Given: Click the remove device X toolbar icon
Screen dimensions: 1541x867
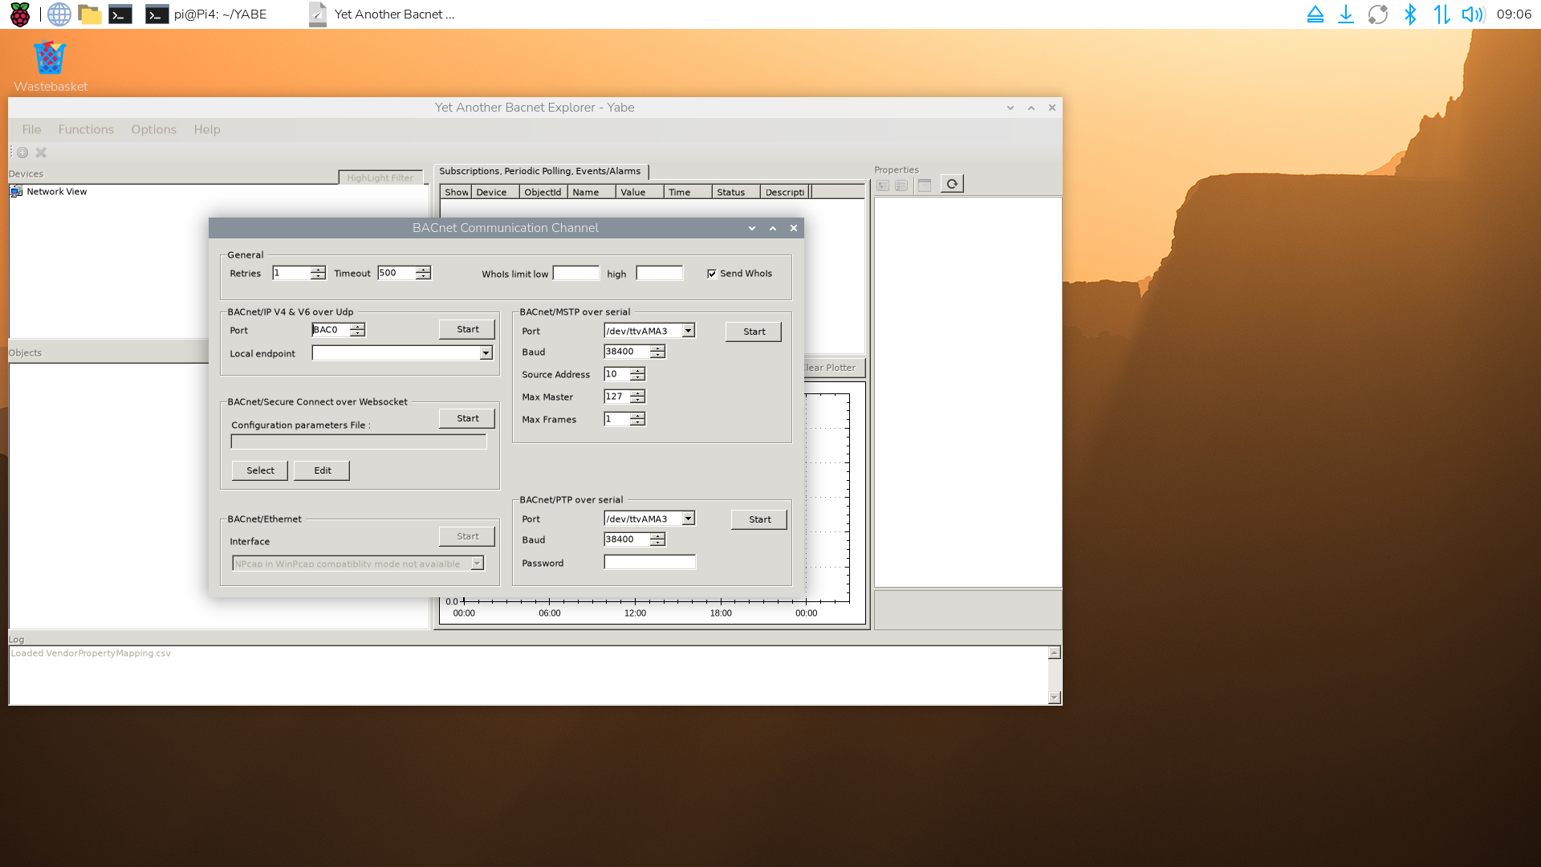Looking at the screenshot, I should pos(41,153).
